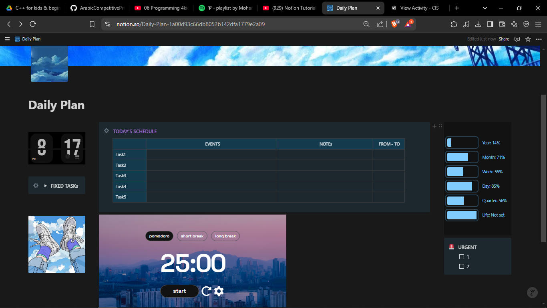Start the pomodoro timer
547x308 pixels.
click(x=179, y=291)
